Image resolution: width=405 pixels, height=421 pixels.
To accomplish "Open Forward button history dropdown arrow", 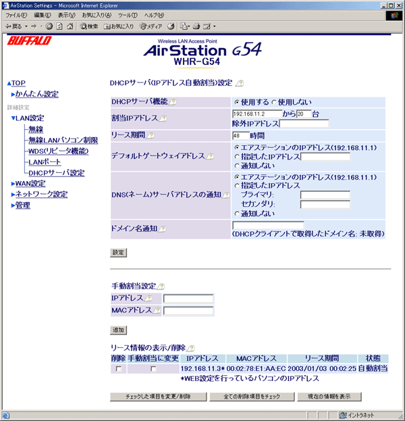I will [x=41, y=26].
